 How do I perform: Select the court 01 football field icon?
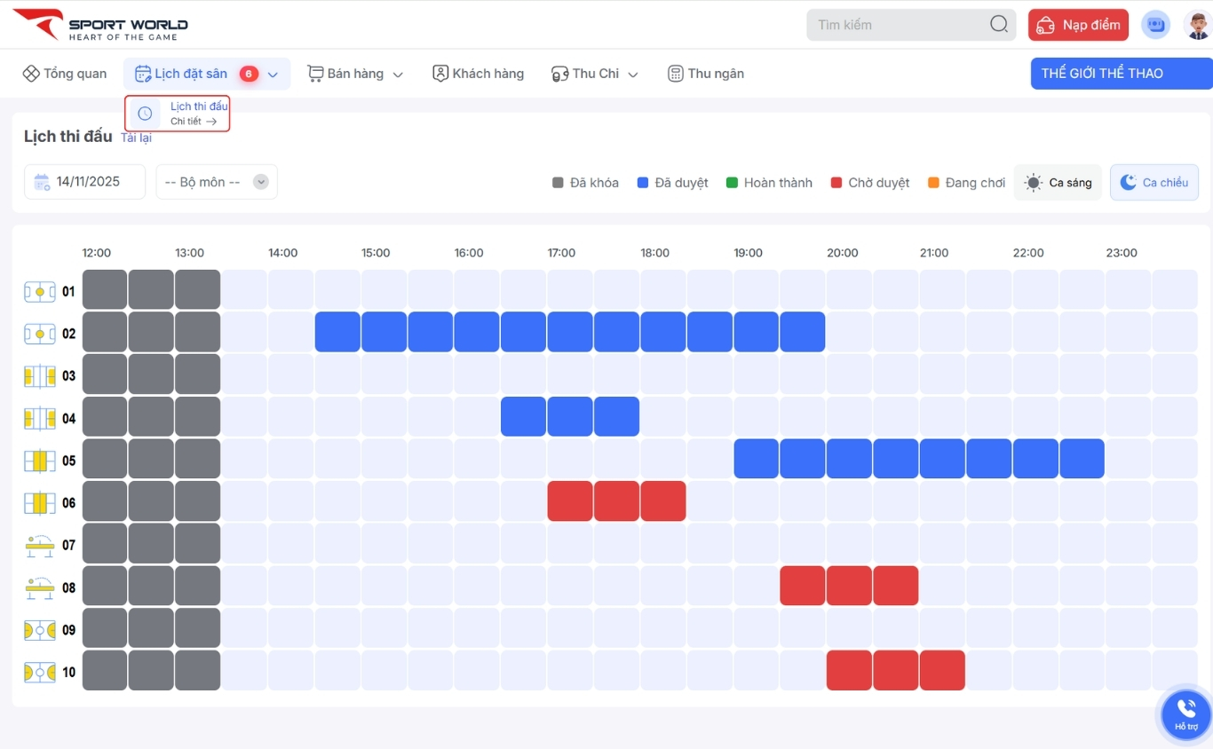pos(40,291)
